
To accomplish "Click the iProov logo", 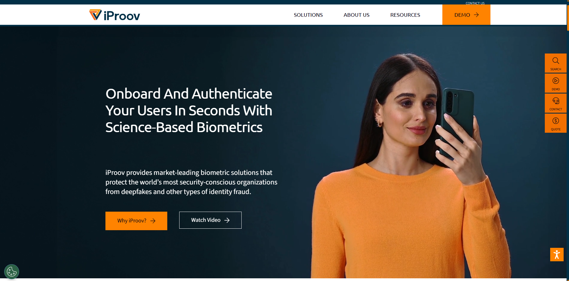I will [x=114, y=15].
